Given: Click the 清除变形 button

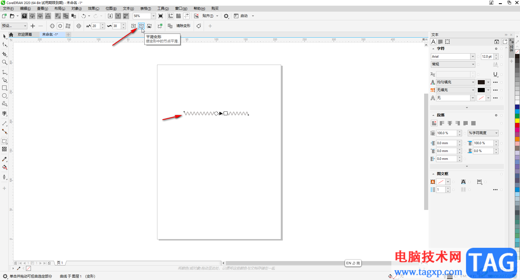Looking at the screenshot, I should [183, 26].
